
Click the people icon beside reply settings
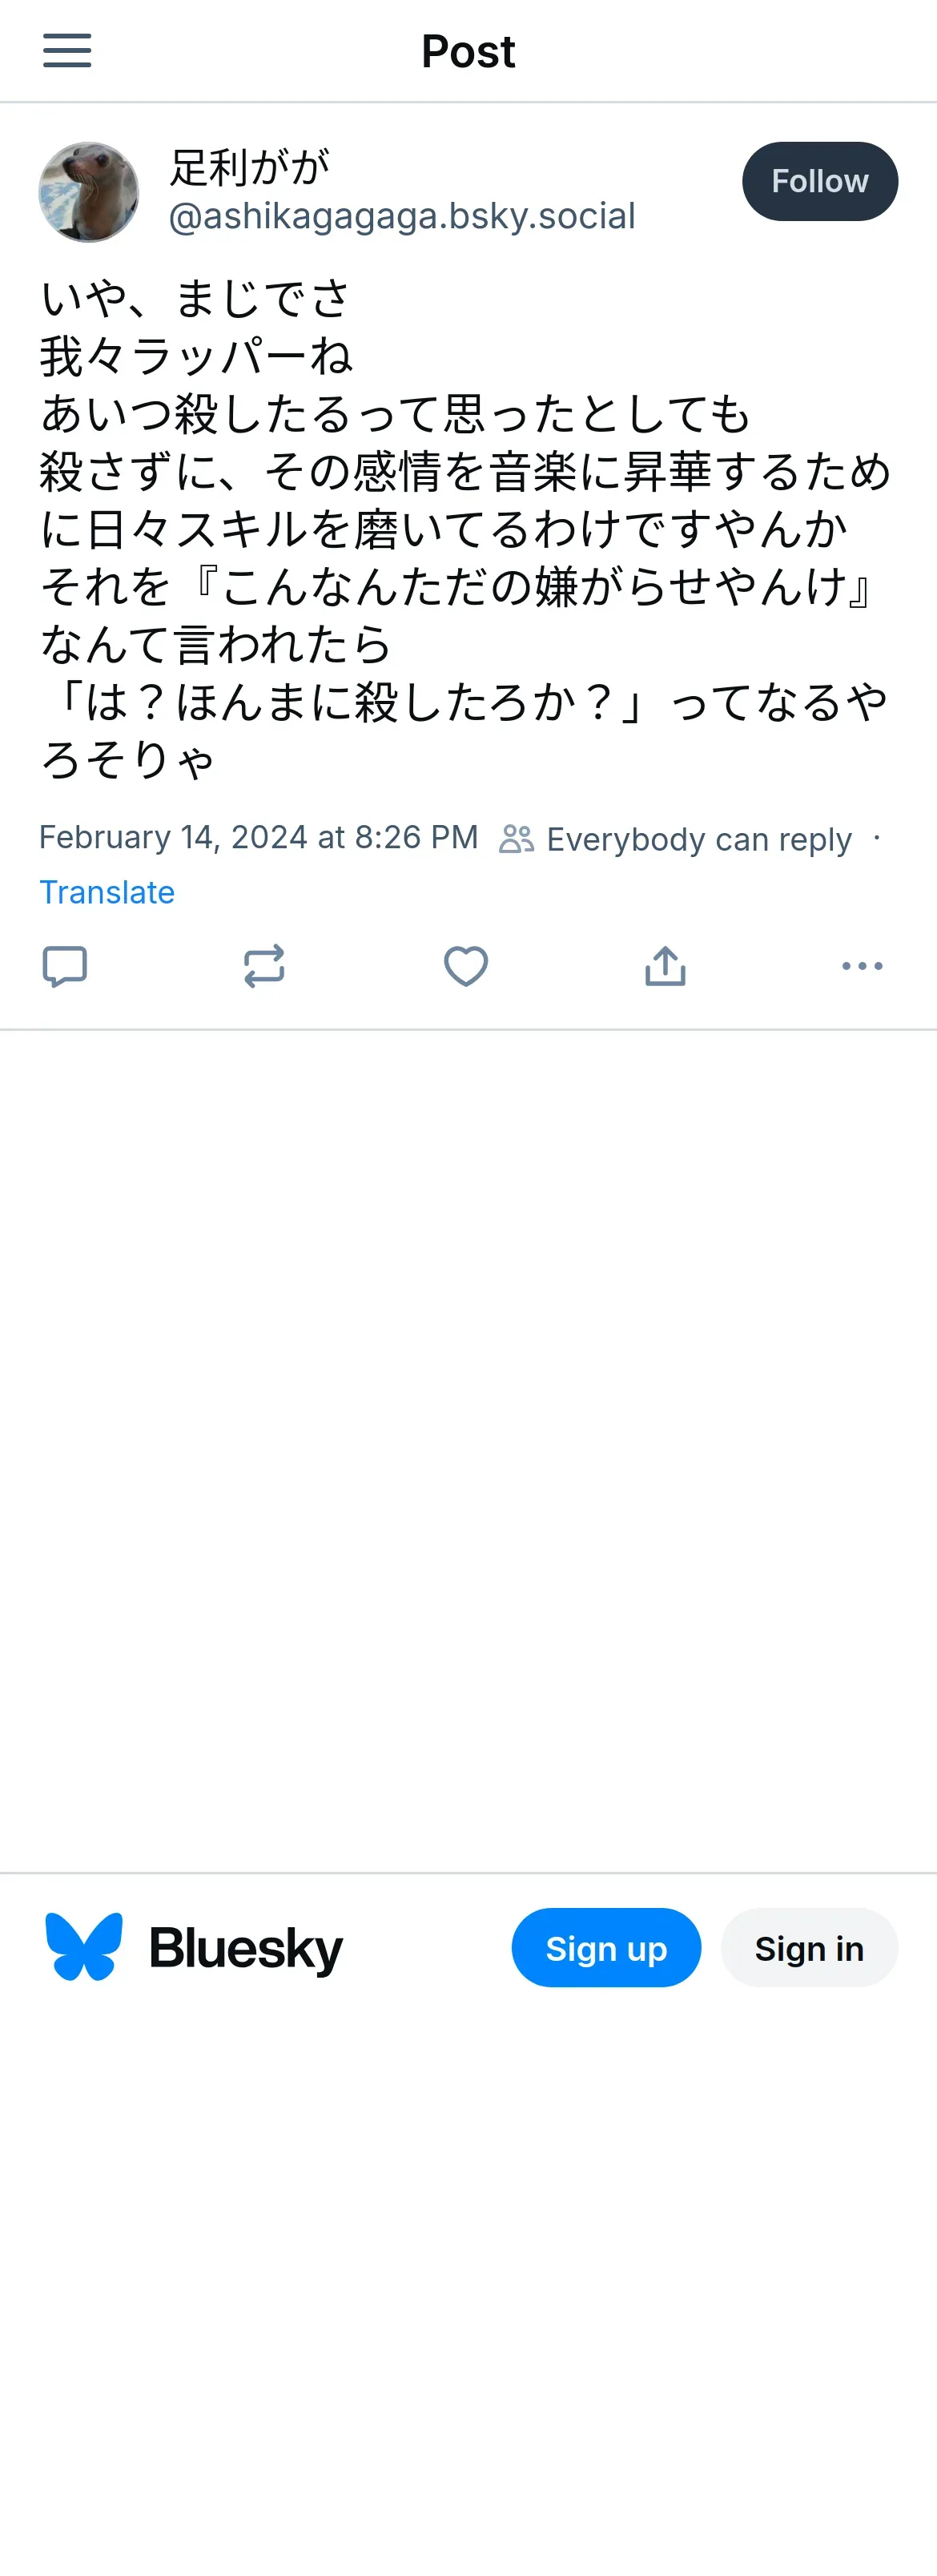(516, 838)
